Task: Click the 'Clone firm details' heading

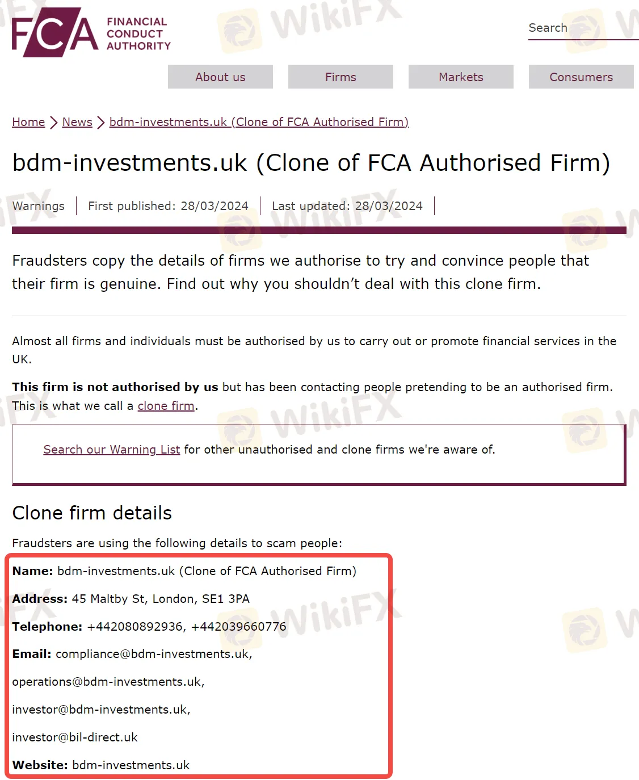Action: pyautogui.click(x=92, y=513)
